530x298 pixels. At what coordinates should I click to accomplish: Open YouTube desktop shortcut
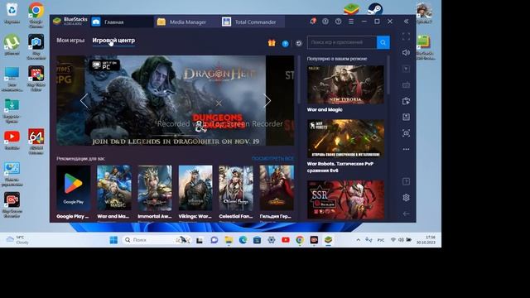[x=12, y=140]
